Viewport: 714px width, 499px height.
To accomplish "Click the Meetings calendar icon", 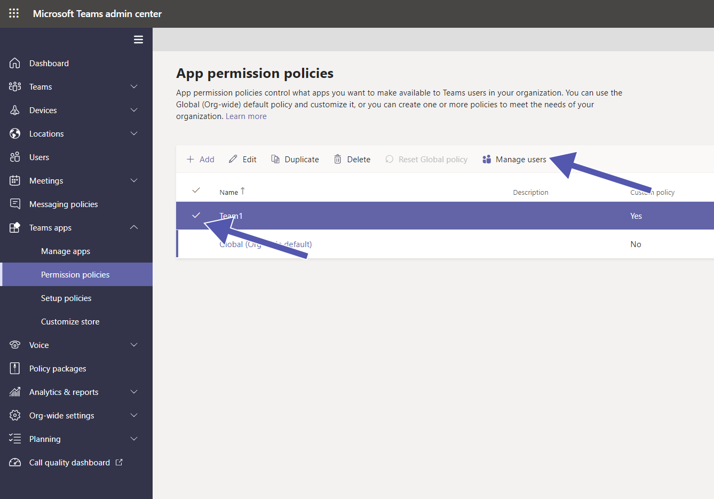I will [15, 180].
